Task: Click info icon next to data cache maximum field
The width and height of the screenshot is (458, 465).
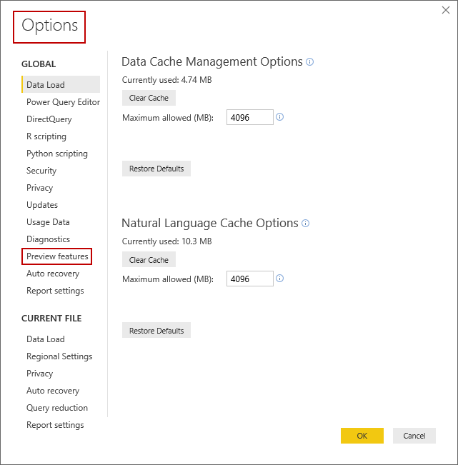Action: click(280, 117)
